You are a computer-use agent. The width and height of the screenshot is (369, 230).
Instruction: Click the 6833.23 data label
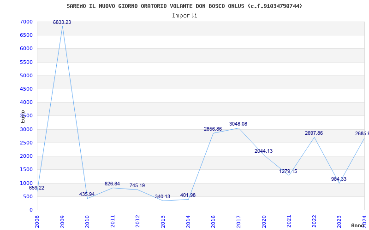click(x=62, y=22)
